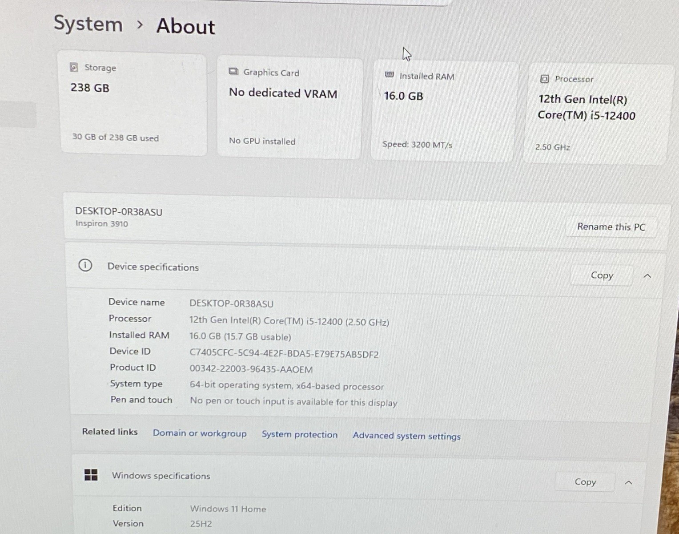Select Product ID value 00342-22003-96435-AAOEM
Screen dimensions: 679x534
(x=251, y=369)
